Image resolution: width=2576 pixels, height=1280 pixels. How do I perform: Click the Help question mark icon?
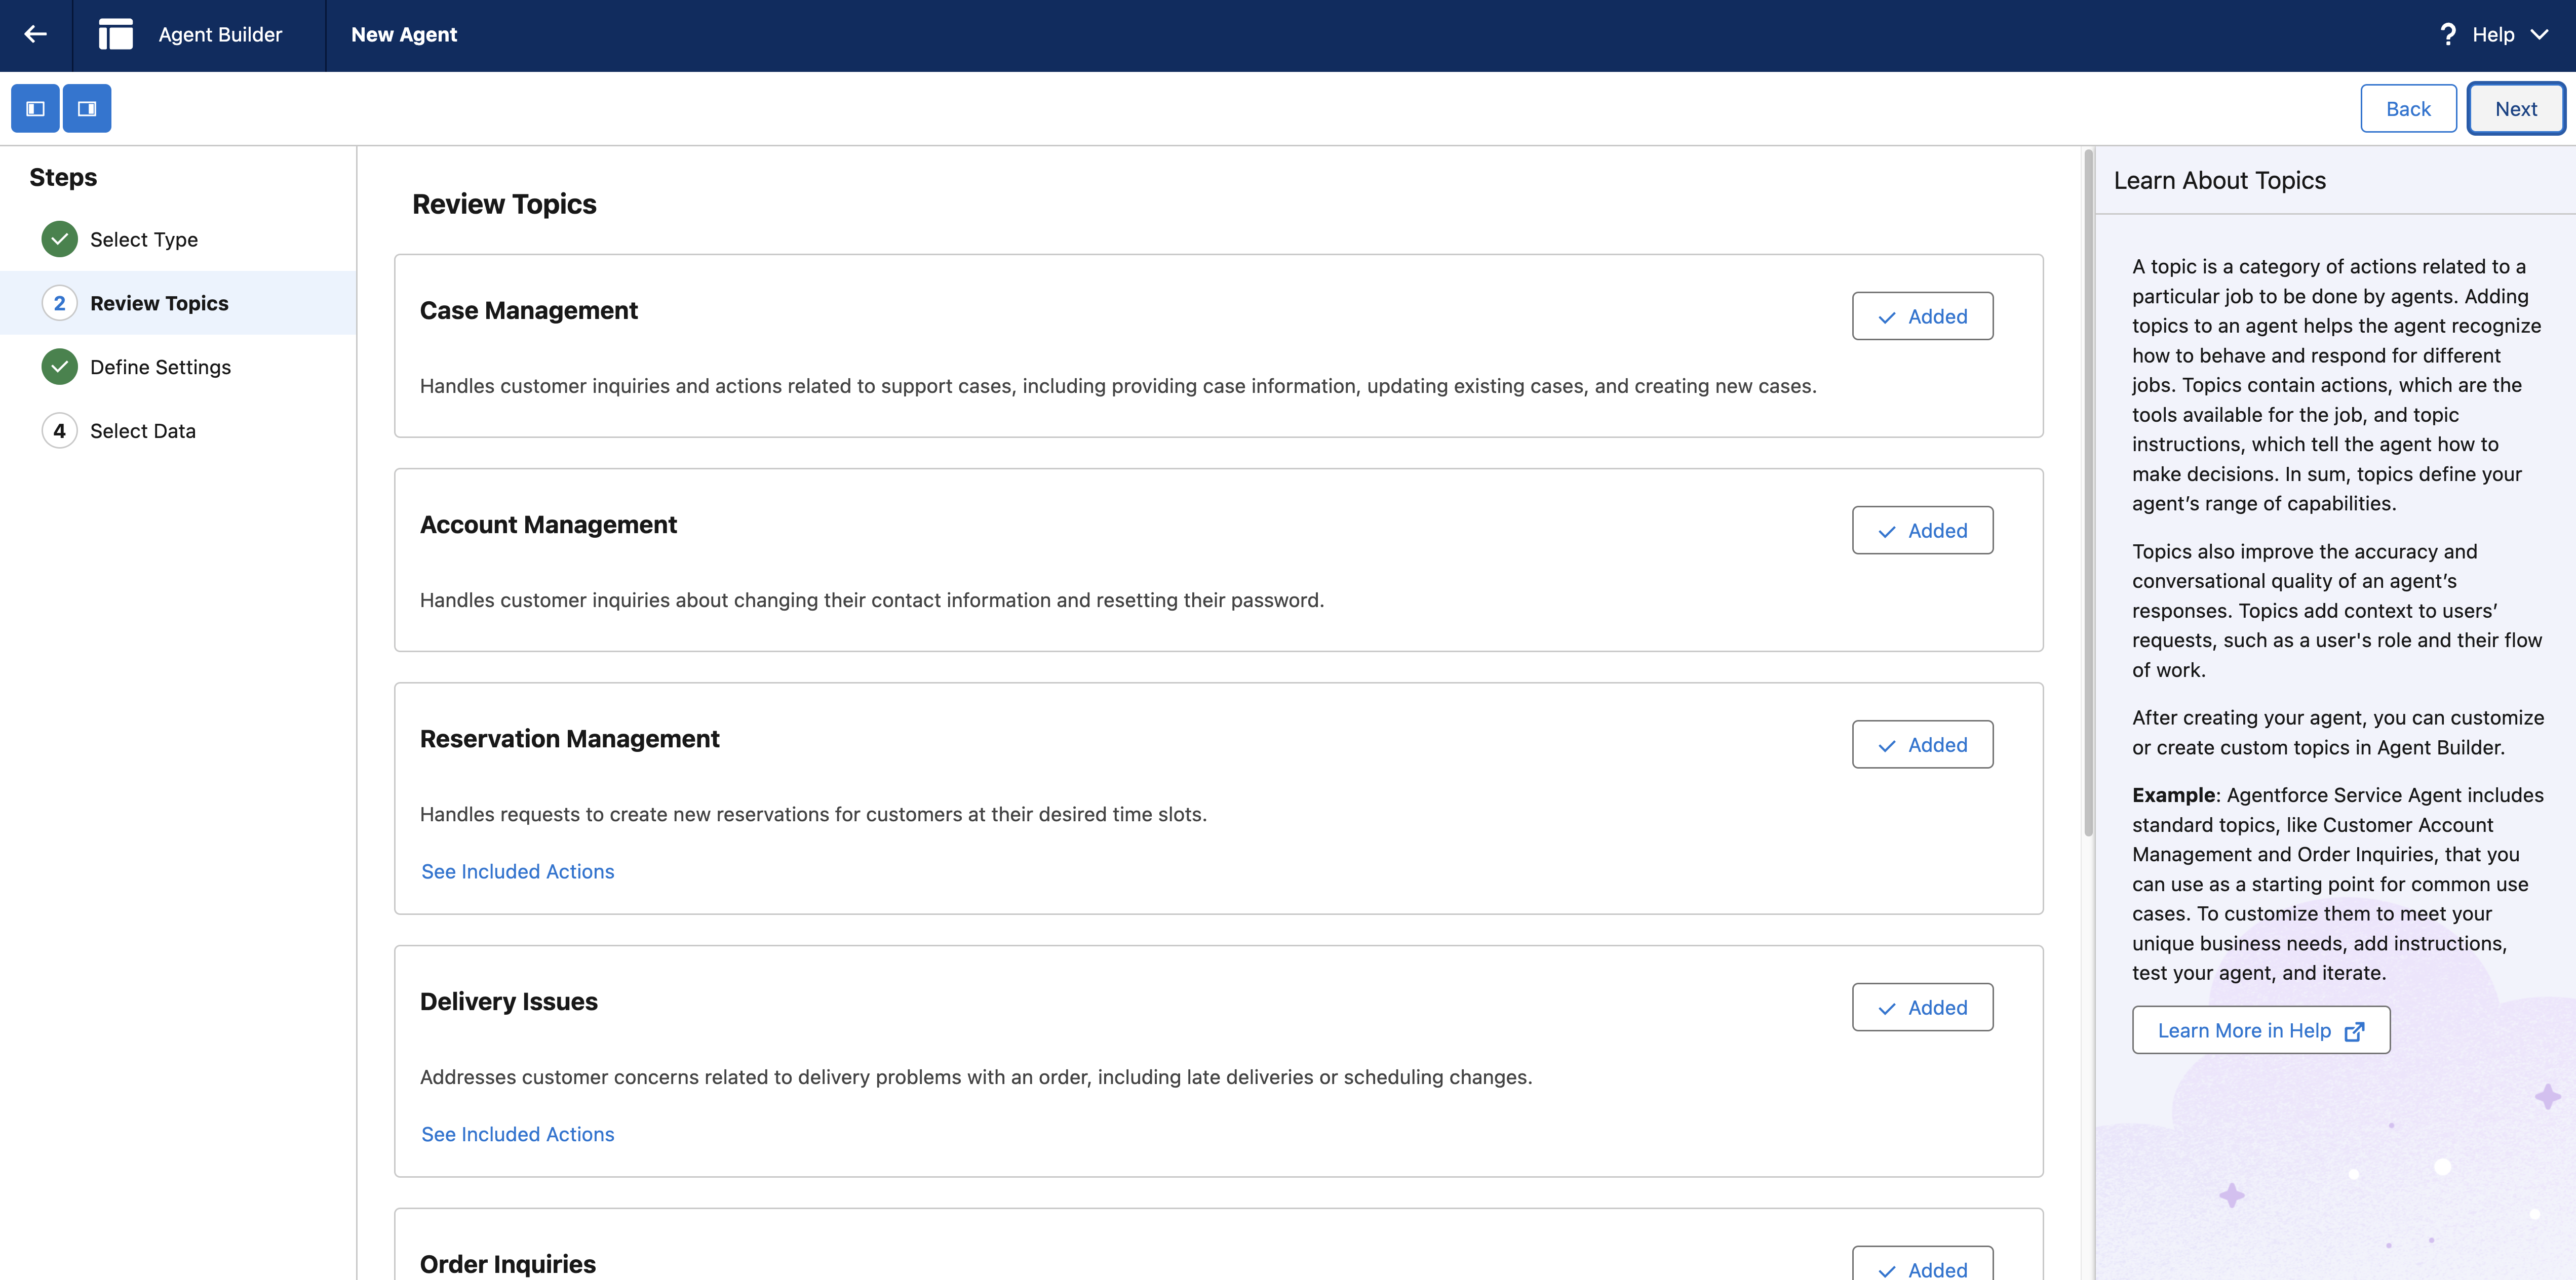(2447, 35)
